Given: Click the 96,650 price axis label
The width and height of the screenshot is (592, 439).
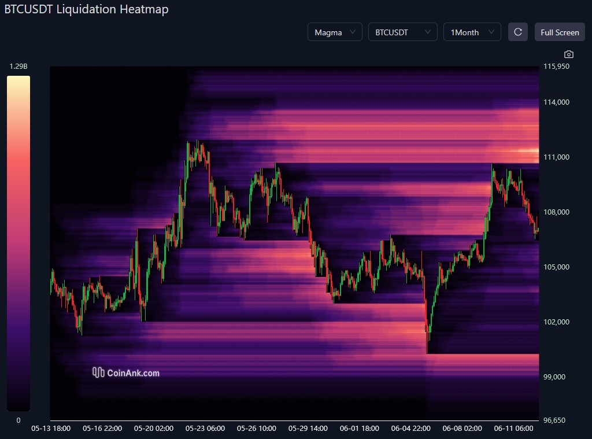Looking at the screenshot, I should point(554,420).
